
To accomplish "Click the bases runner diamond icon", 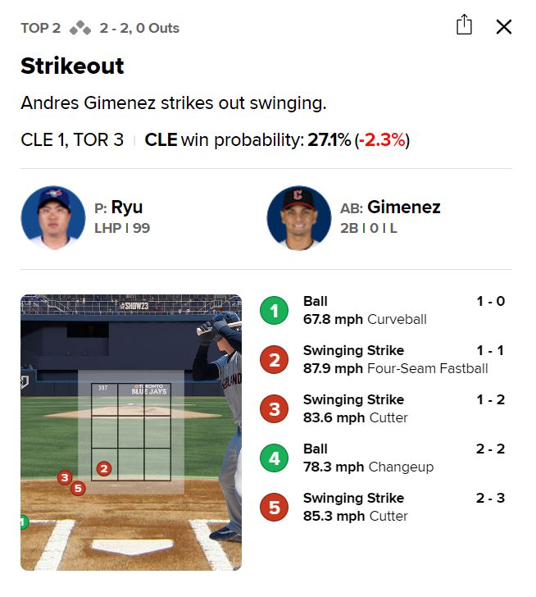I will pos(79,29).
